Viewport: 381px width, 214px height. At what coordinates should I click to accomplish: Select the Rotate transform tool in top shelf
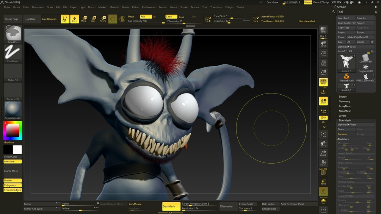pyautogui.click(x=103, y=19)
